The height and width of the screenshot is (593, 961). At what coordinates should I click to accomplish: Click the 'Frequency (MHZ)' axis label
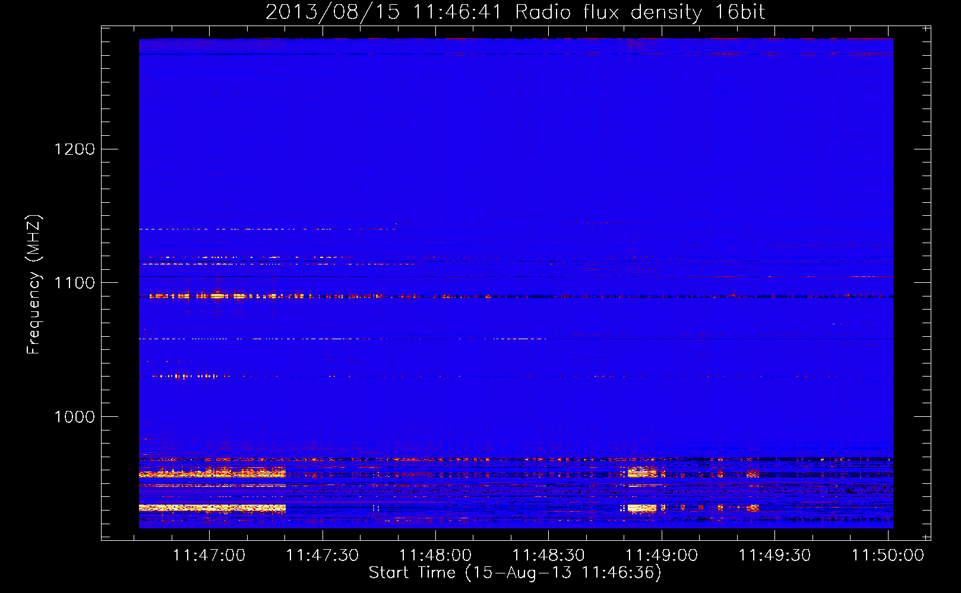pyautogui.click(x=34, y=285)
